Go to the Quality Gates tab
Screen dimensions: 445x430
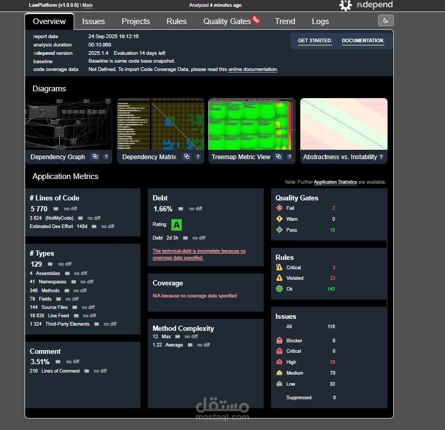pos(227,21)
